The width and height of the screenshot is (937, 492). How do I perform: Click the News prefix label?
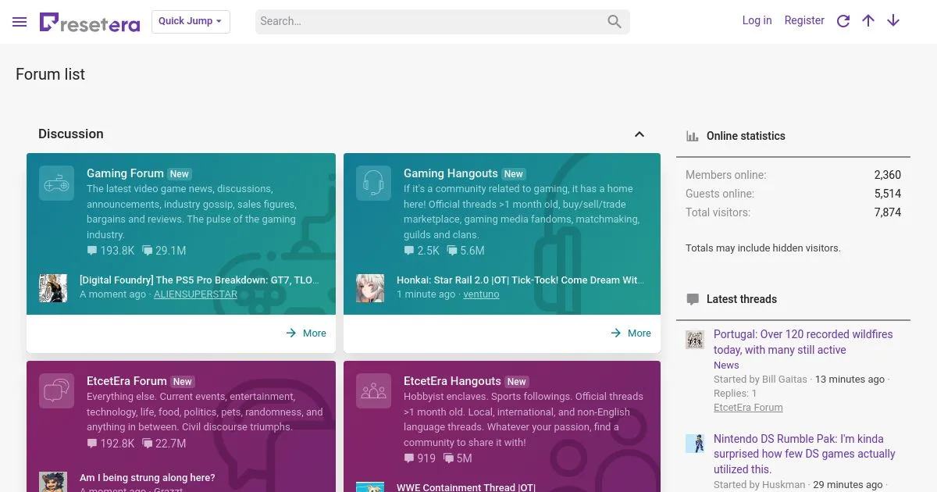click(x=726, y=365)
